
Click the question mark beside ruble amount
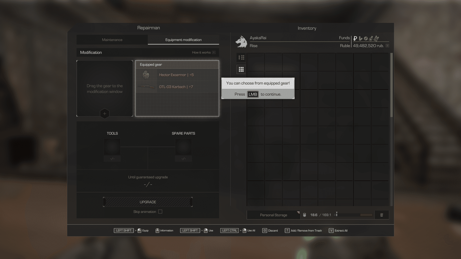pos(387,46)
